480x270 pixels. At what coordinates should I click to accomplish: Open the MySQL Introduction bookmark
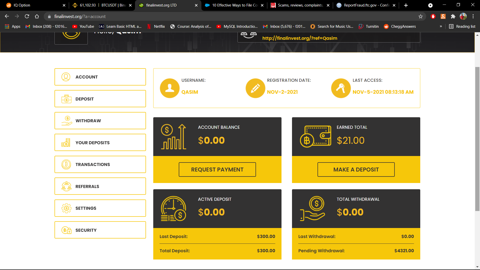[x=237, y=26]
